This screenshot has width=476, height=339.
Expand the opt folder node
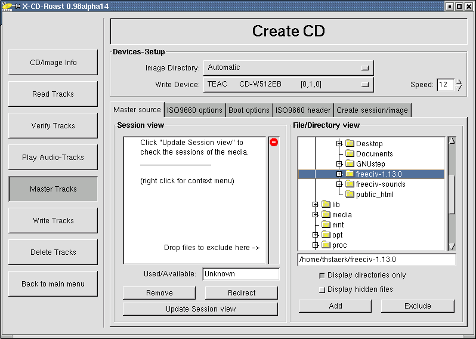pyautogui.click(x=316, y=235)
